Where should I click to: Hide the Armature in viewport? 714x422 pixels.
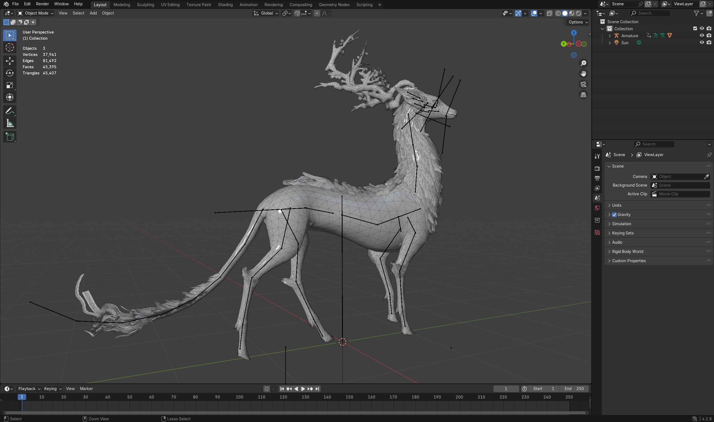701,36
